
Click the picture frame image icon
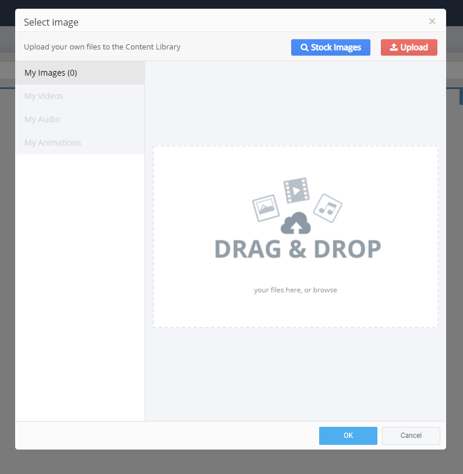pos(266,208)
